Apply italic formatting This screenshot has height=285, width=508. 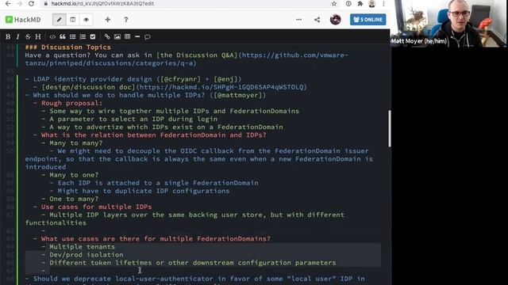17,37
